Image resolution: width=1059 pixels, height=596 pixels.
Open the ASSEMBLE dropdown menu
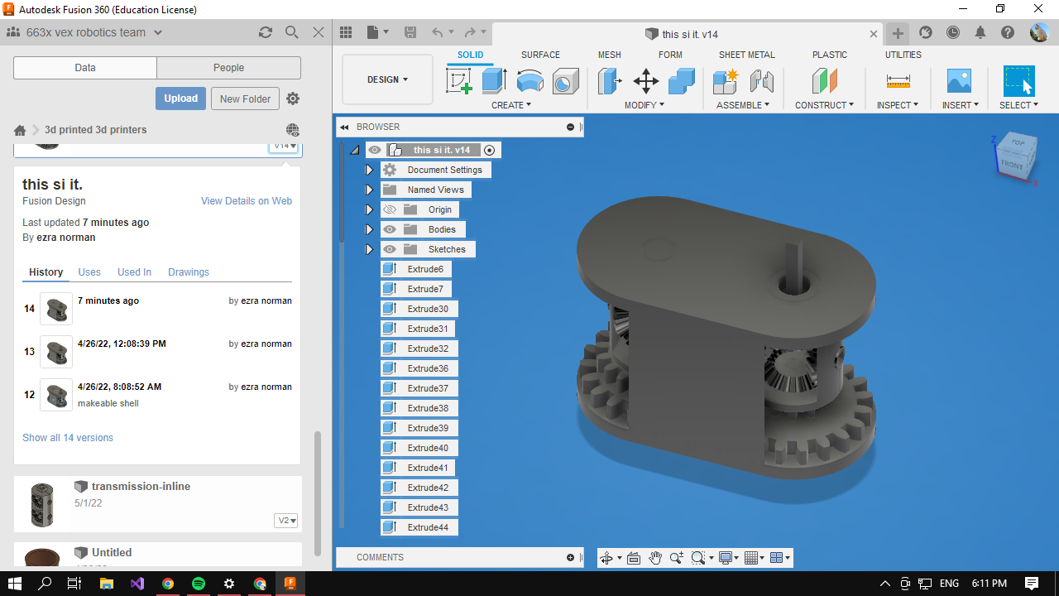743,105
